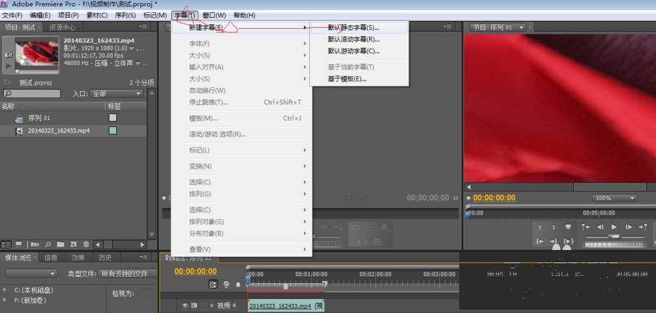
Task: Step back one frame in program monitor
Action: point(600,227)
